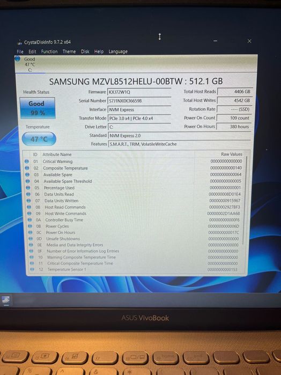This screenshot has height=375, width=281.
Task: Minimize the CrystalDiskInfo window
Action: coord(215,41)
